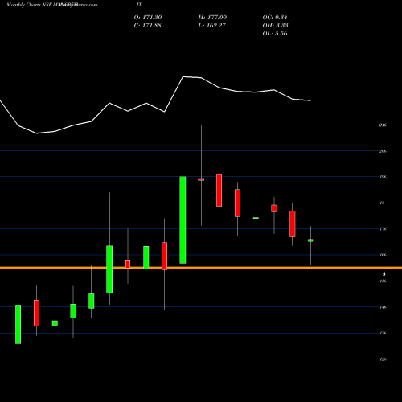Click the 176 price axis label
Screen dimensions: 402x402
tap(383, 229)
